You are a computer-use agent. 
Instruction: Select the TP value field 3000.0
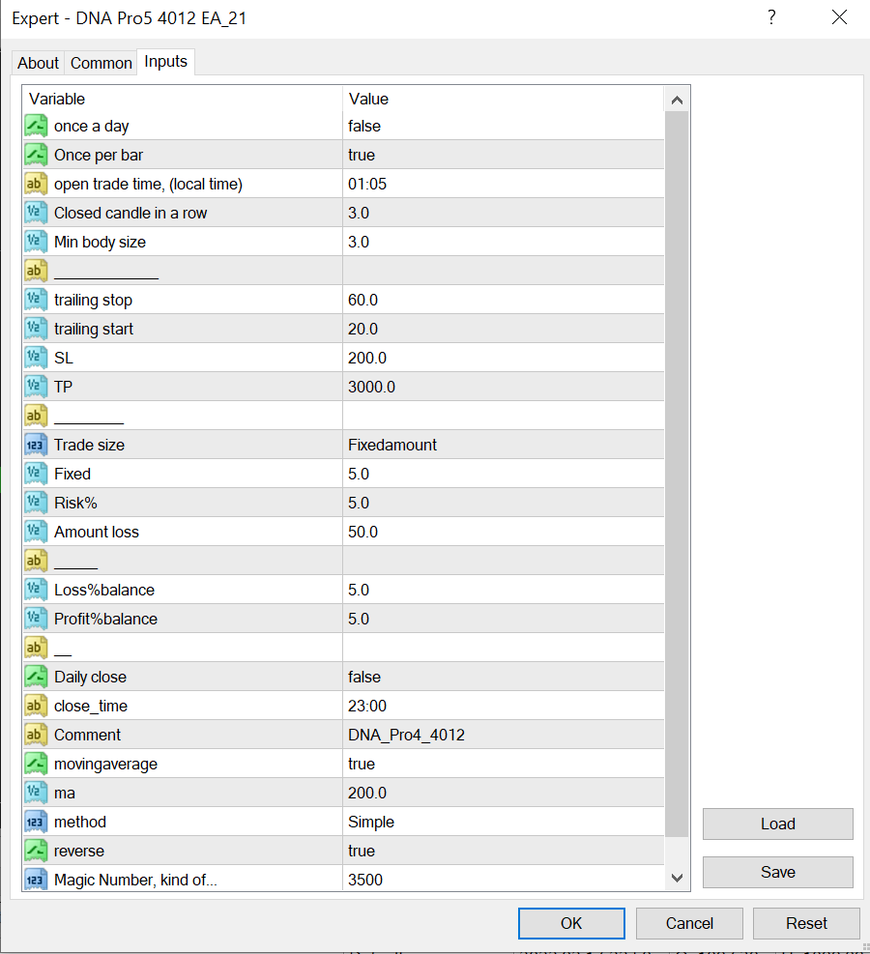coord(371,387)
